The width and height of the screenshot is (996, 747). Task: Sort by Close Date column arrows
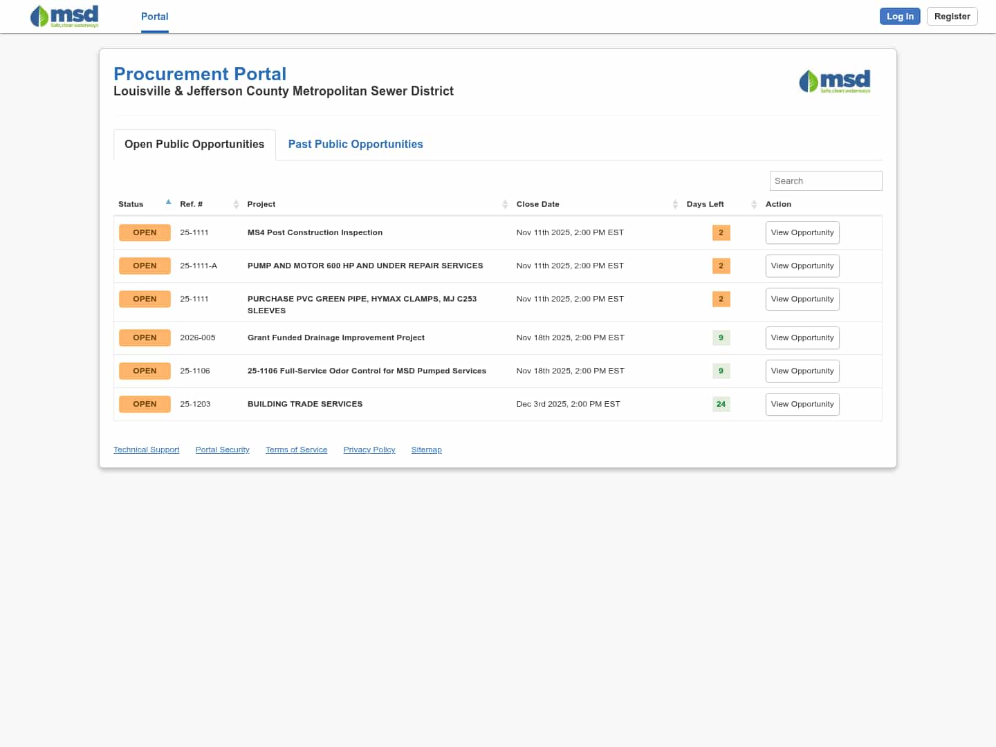(x=675, y=204)
